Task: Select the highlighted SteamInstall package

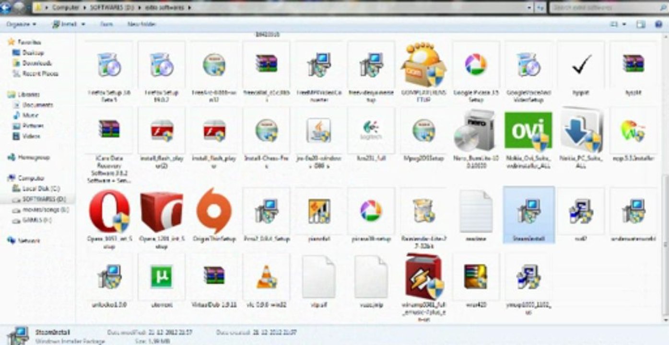Action: point(528,215)
